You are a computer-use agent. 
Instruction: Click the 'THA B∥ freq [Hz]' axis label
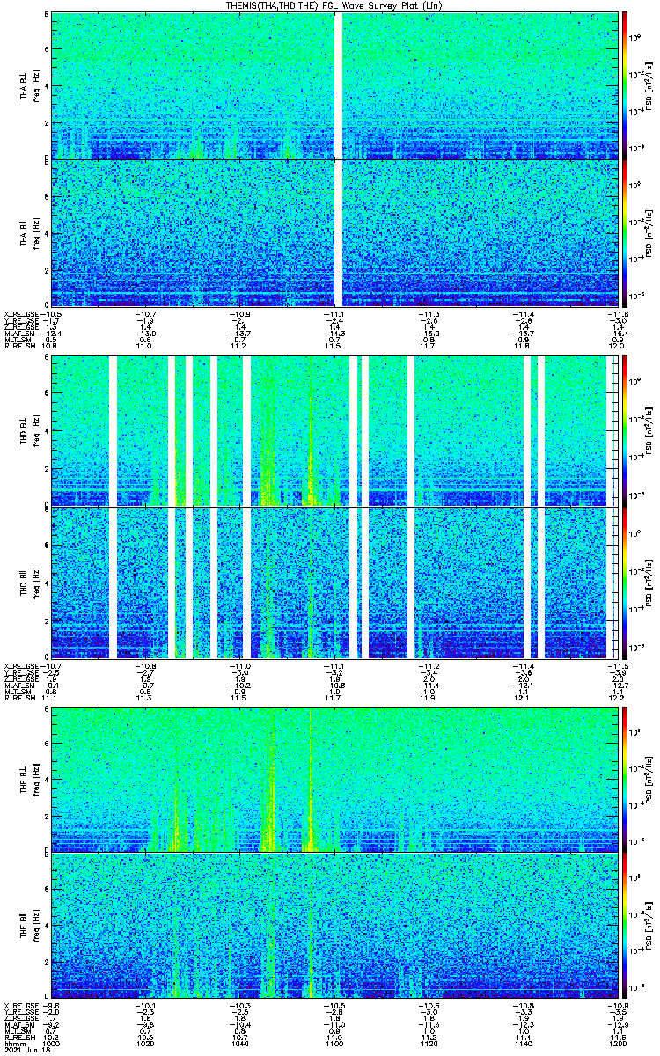click(x=30, y=233)
